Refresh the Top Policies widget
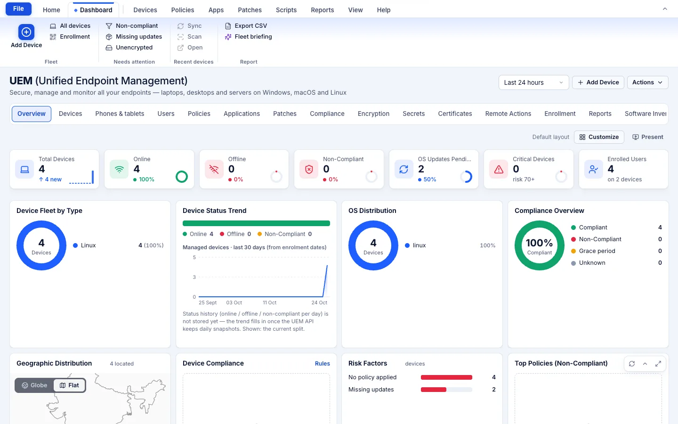The image size is (678, 424). pos(632,364)
